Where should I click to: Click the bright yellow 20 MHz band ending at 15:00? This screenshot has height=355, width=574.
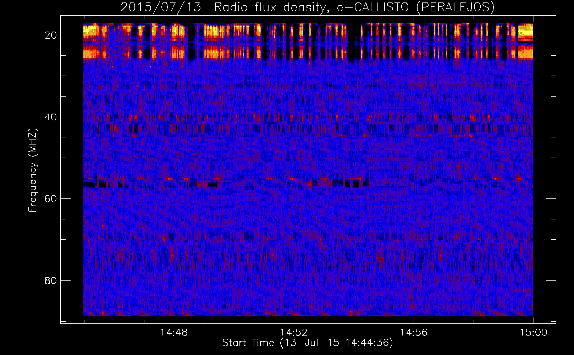(x=525, y=32)
